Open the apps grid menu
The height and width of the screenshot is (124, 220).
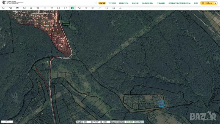click(x=96, y=3)
